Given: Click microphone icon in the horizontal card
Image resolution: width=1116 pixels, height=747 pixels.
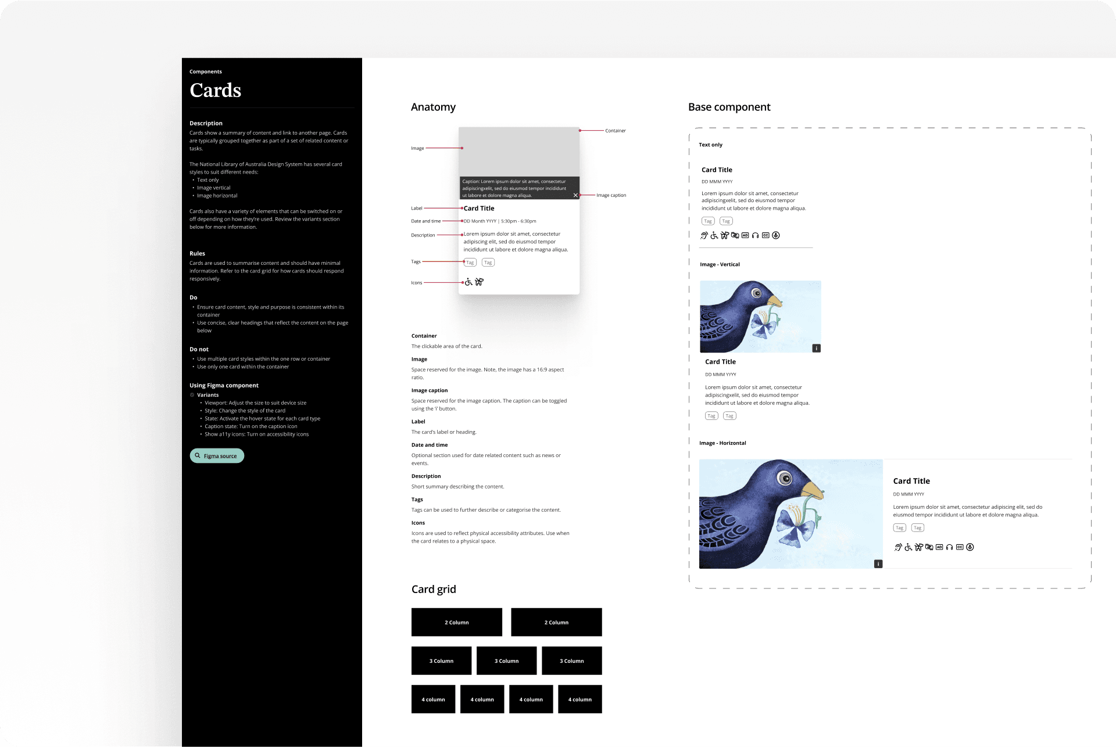Looking at the screenshot, I should tap(970, 547).
